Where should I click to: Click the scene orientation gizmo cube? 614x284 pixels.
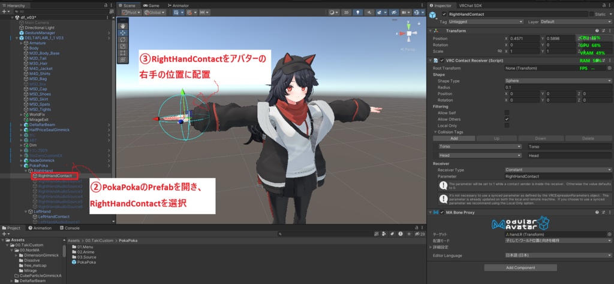pos(409,34)
